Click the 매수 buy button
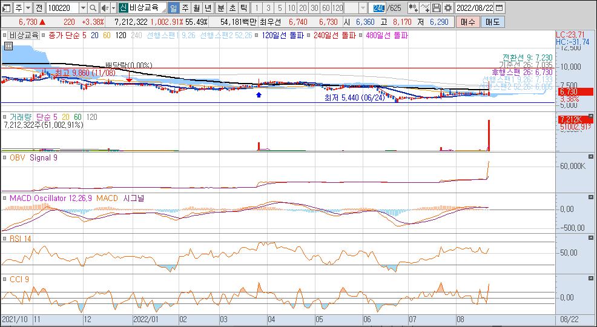The width and height of the screenshot is (597, 327). 467,22
